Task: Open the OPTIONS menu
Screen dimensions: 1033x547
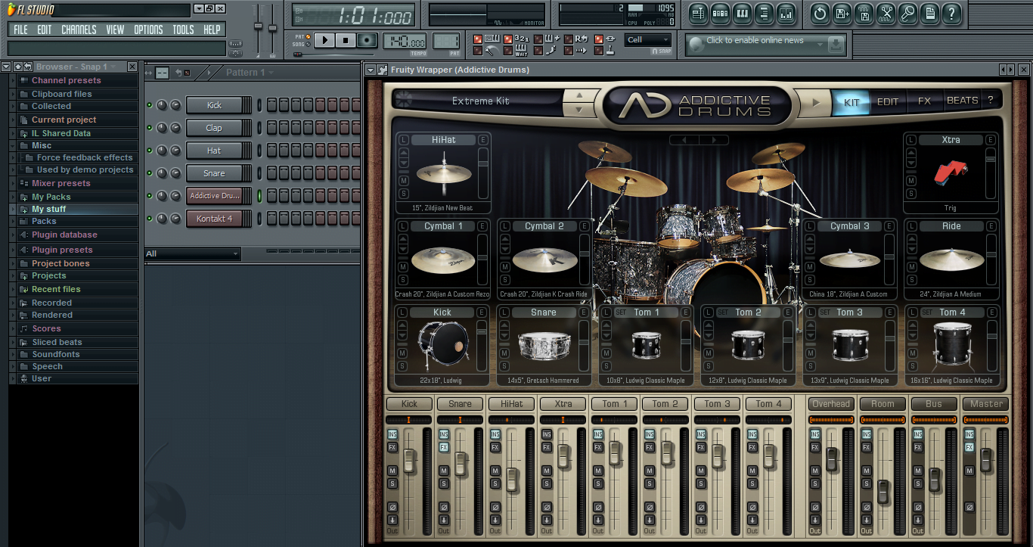Action: [148, 30]
